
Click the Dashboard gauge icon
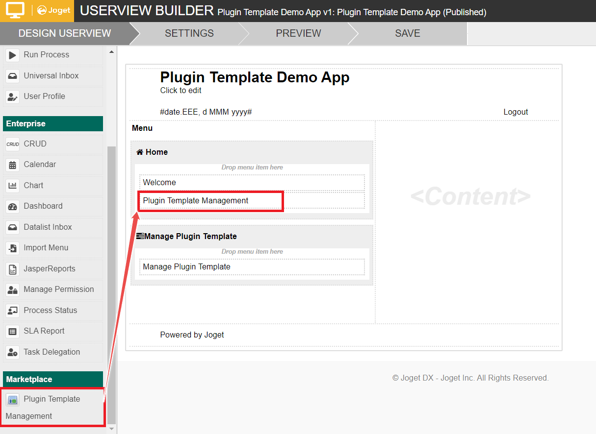click(x=12, y=206)
